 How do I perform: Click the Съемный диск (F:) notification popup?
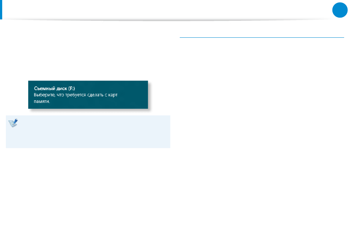click(88, 95)
